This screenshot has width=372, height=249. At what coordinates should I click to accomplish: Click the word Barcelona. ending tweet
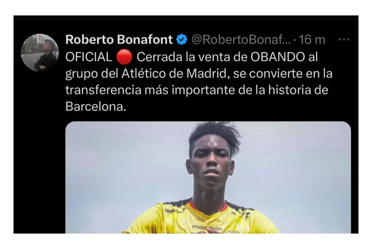pyautogui.click(x=96, y=107)
